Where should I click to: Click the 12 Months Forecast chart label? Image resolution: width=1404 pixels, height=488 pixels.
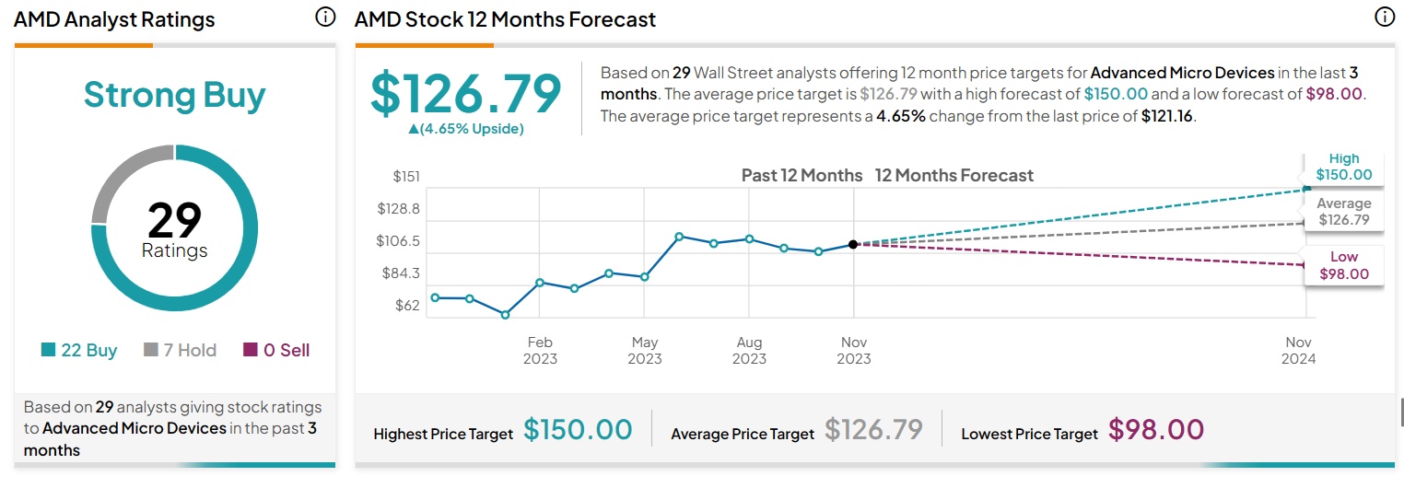pos(954,175)
